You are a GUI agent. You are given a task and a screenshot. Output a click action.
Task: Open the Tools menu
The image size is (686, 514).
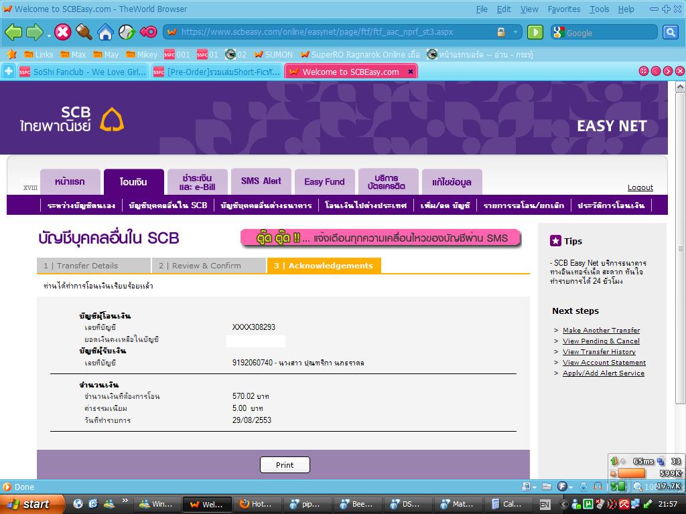coord(600,9)
